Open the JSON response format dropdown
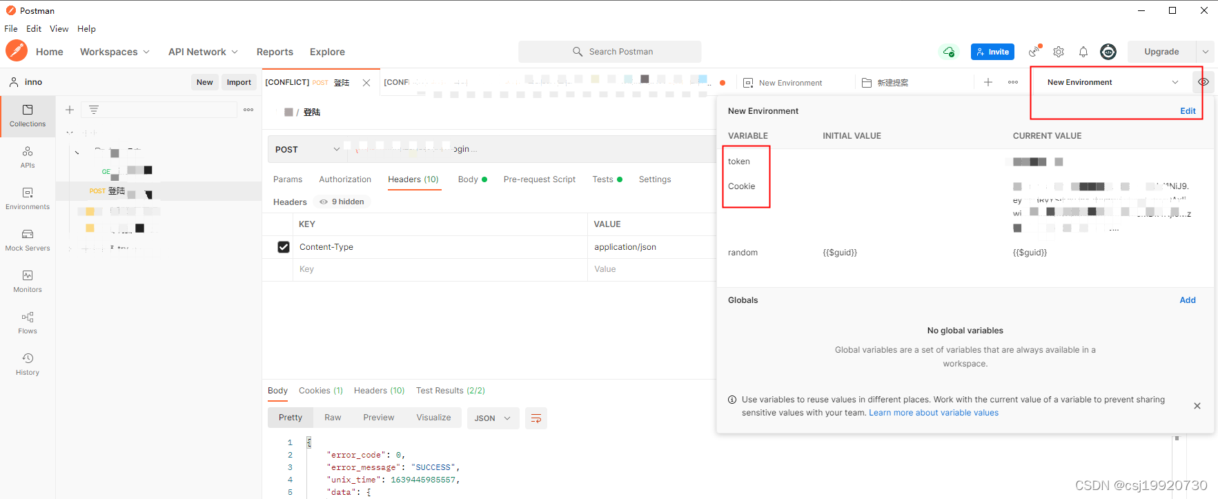Viewport: 1218px width, 499px height. point(493,418)
